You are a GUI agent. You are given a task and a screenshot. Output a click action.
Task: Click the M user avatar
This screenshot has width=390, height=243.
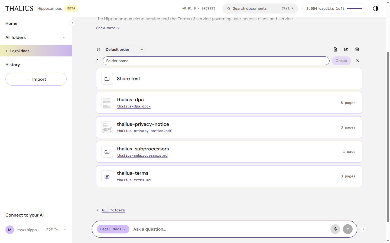click(10, 230)
